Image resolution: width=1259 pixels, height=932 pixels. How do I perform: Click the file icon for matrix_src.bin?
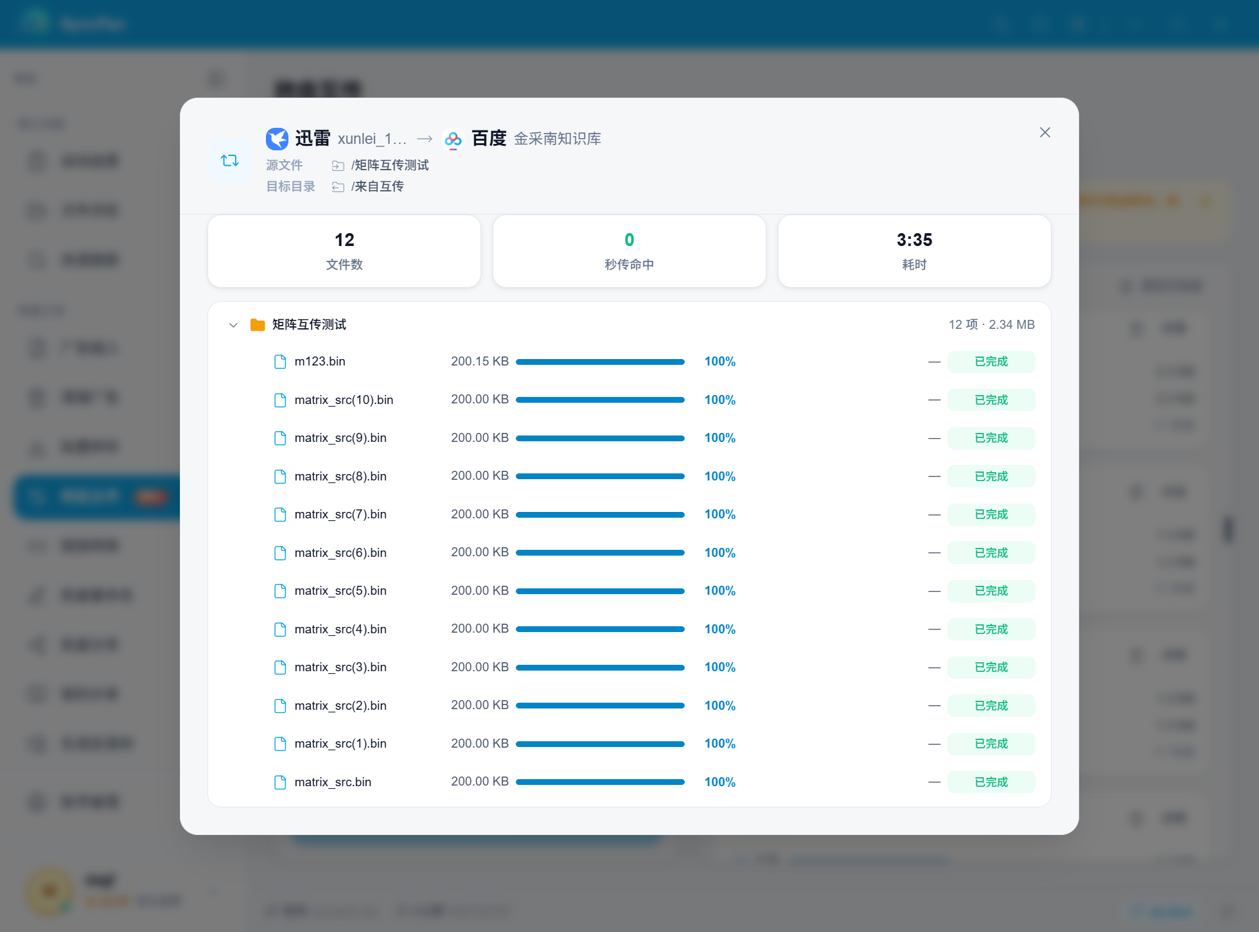[280, 782]
